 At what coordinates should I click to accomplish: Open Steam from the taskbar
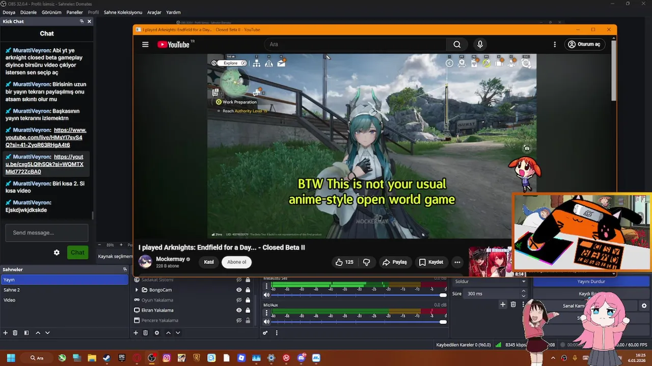(x=106, y=358)
